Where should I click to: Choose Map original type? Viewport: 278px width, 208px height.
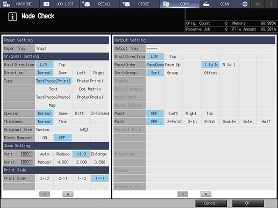coord(53,105)
